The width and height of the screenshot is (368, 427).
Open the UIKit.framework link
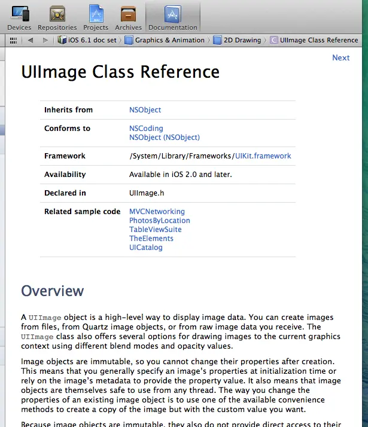[x=263, y=155]
